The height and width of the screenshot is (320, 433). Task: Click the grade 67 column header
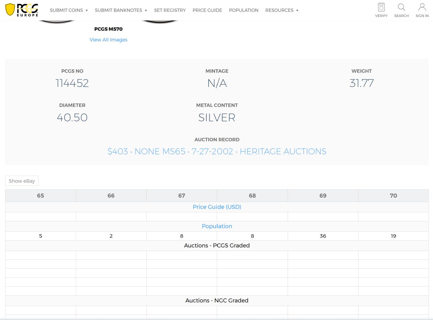(x=182, y=196)
